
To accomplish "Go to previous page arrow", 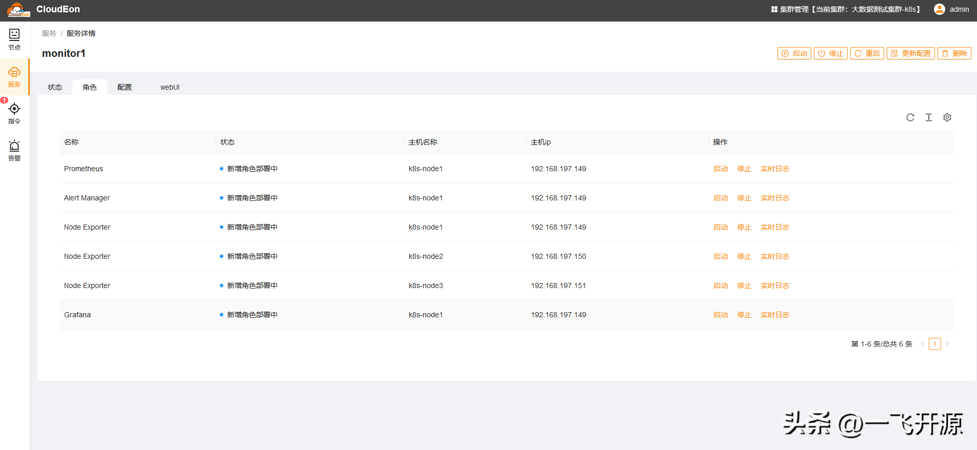I will (x=923, y=344).
